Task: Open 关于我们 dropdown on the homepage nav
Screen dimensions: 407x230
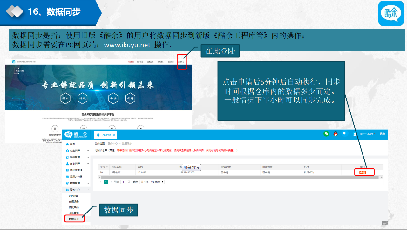Action: point(140,62)
